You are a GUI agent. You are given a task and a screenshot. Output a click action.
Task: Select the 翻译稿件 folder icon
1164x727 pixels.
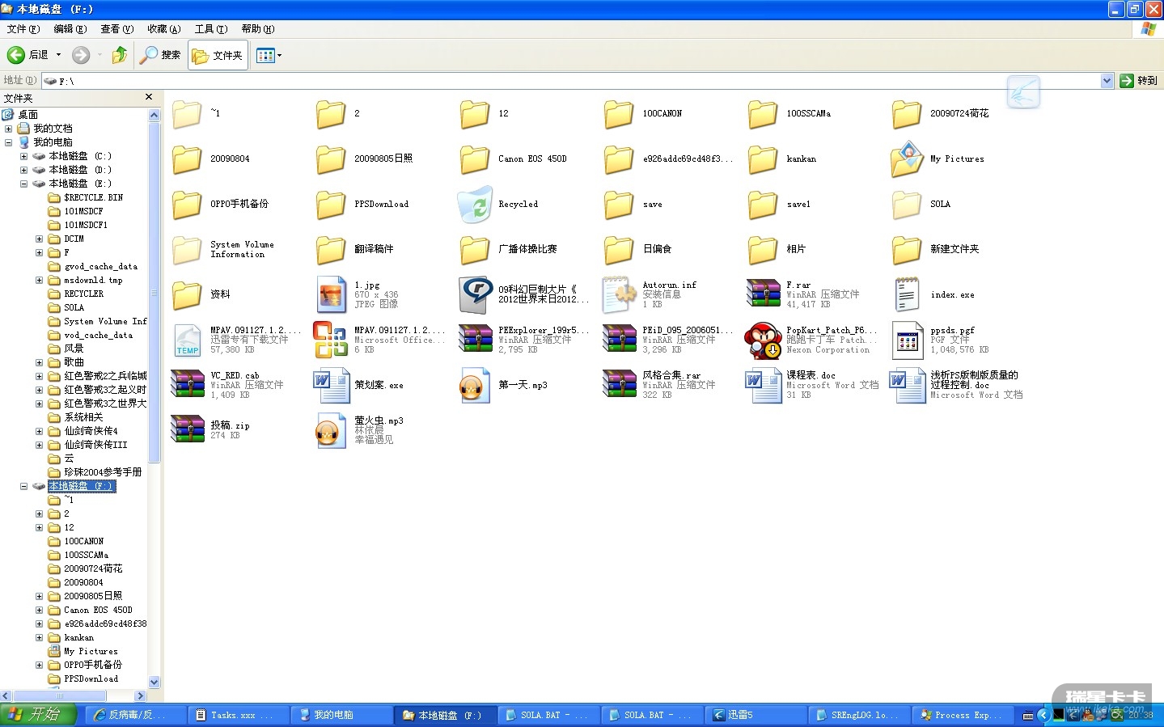331,250
